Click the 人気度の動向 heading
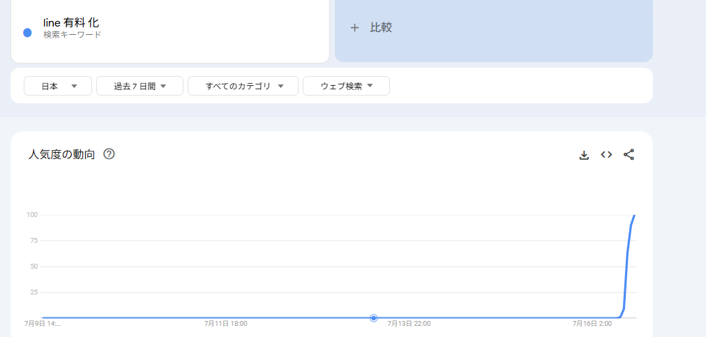 61,154
